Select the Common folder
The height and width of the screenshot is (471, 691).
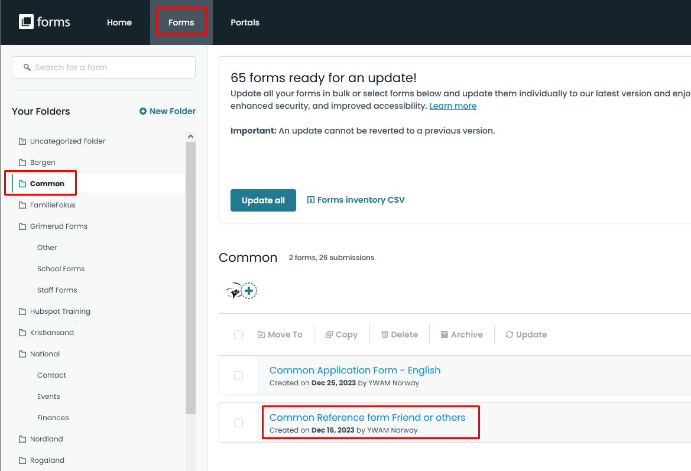pos(41,183)
